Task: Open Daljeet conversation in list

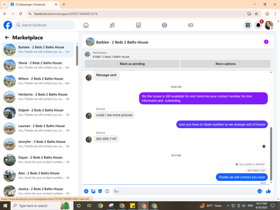Action: click(38, 113)
